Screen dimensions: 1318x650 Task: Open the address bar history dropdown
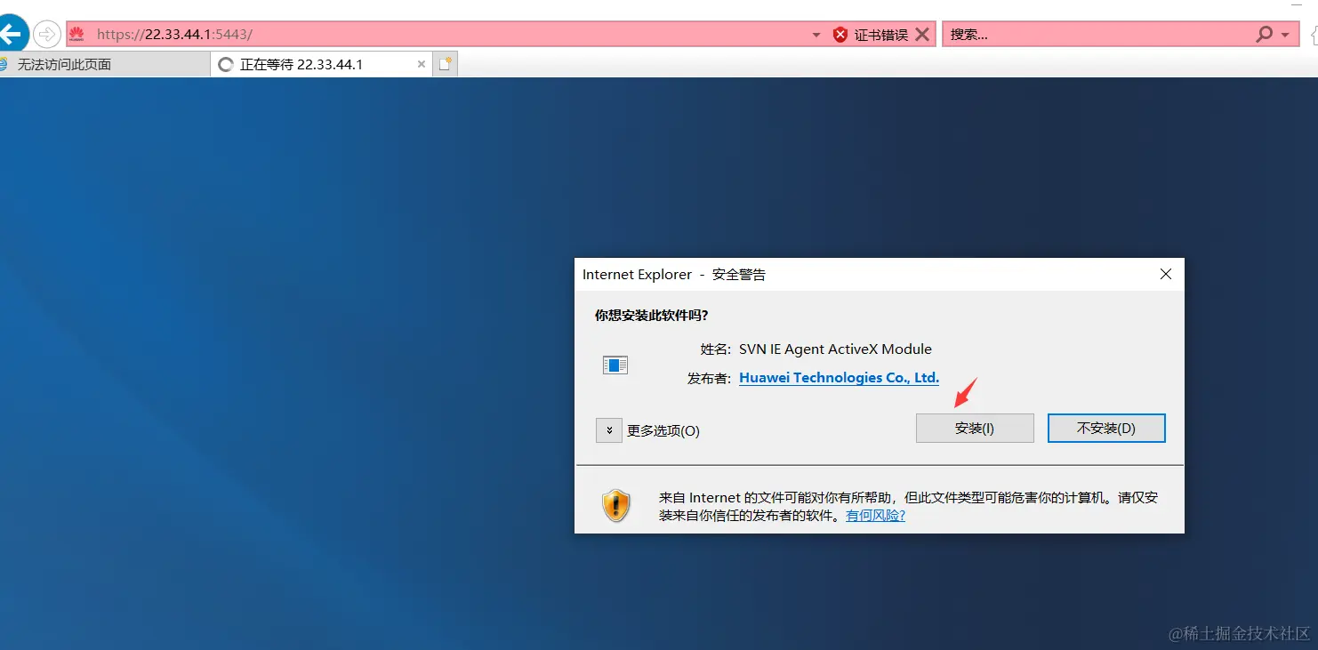[816, 35]
